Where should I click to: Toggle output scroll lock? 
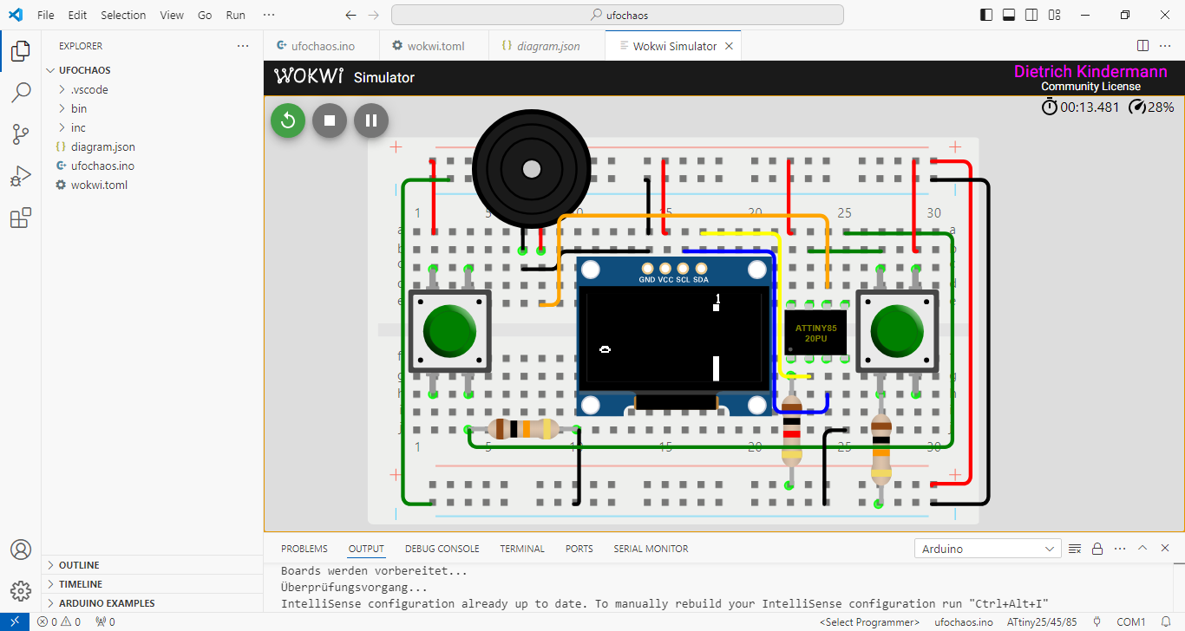click(x=1097, y=549)
